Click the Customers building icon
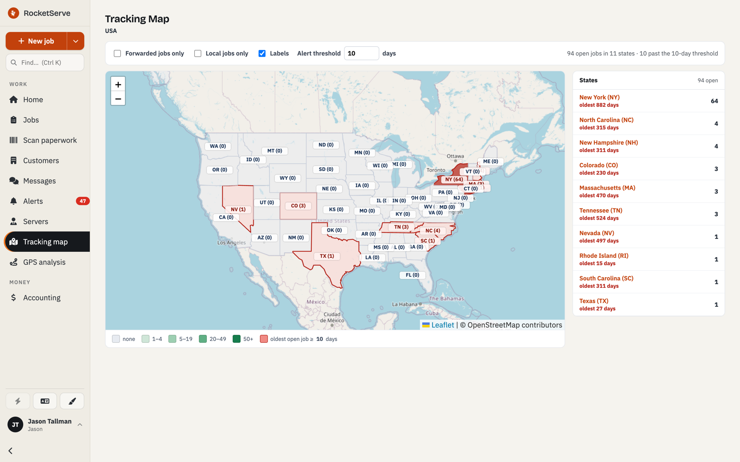740x462 pixels. click(14, 160)
